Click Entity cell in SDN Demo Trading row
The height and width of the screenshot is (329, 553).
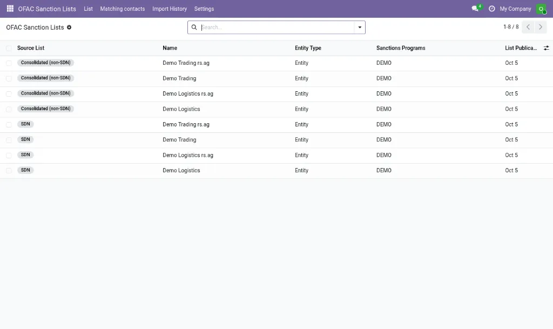[301, 139]
